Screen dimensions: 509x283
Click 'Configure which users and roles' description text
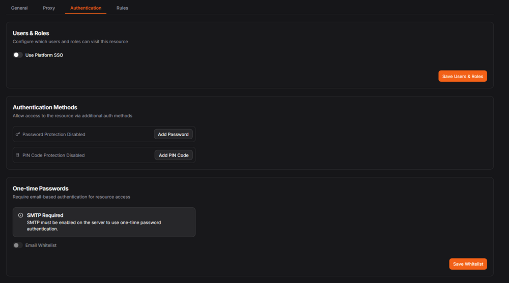pos(70,42)
